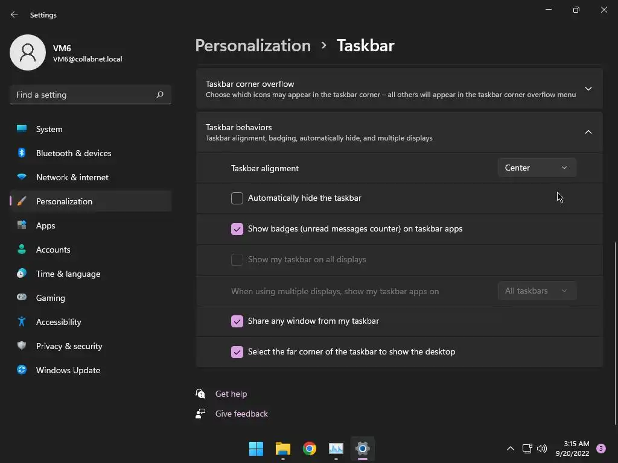
Task: Click the back arrow in Settings header
Action: pyautogui.click(x=14, y=14)
